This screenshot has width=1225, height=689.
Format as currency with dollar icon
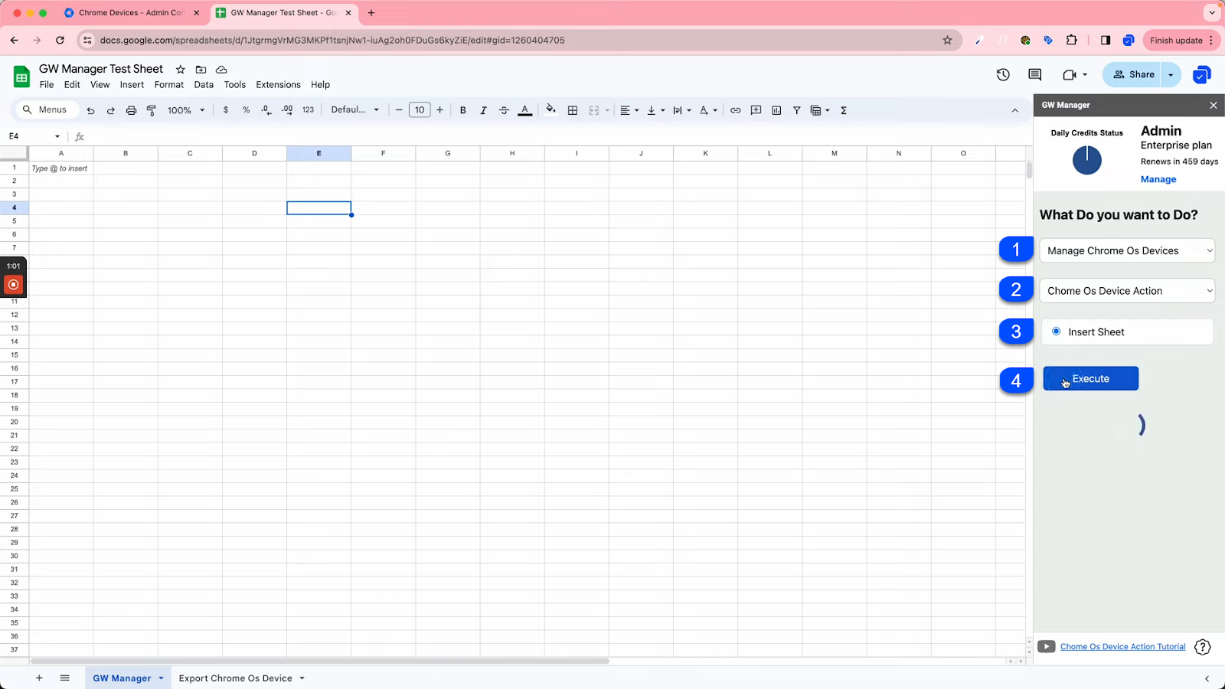coord(226,110)
